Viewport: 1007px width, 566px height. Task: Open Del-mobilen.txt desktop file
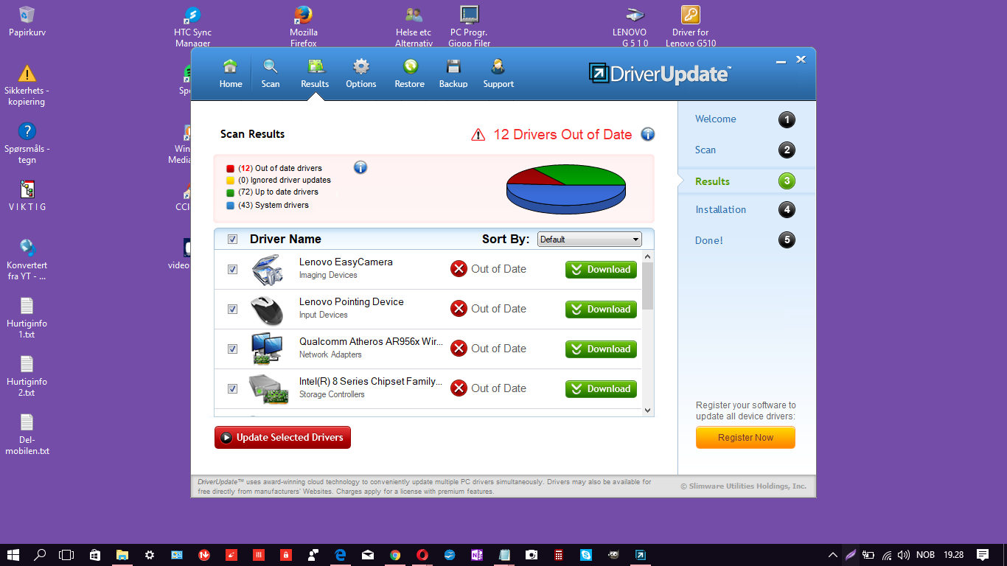coord(27,434)
